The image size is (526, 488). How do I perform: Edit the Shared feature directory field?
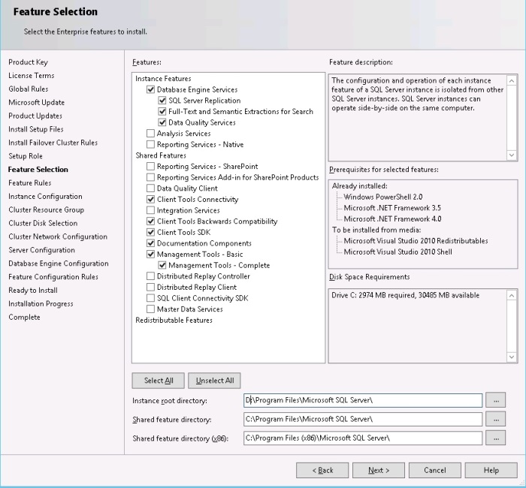coord(363,419)
